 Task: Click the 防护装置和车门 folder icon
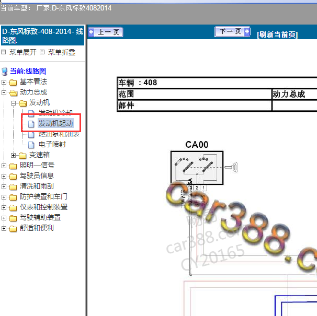13,197
